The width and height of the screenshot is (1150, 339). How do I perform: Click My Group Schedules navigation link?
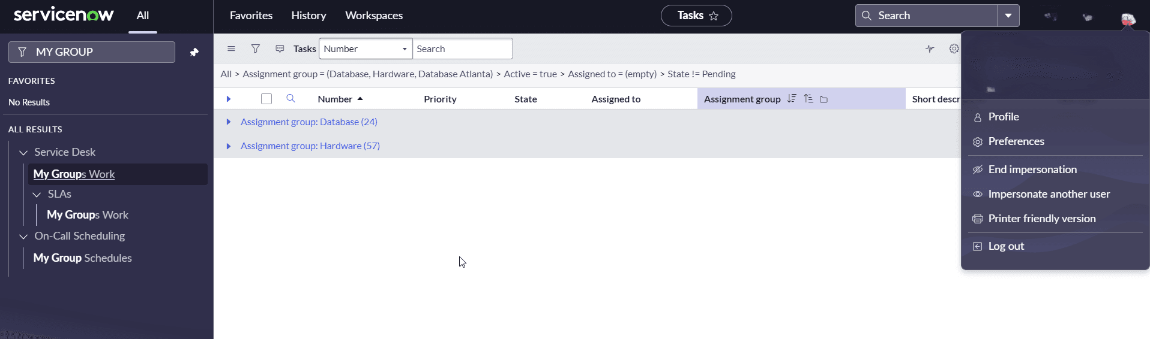tap(83, 258)
